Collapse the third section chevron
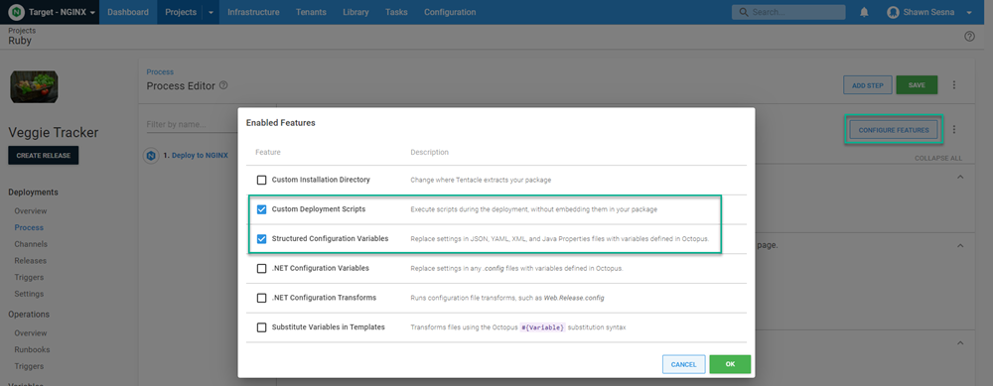 pos(960,343)
